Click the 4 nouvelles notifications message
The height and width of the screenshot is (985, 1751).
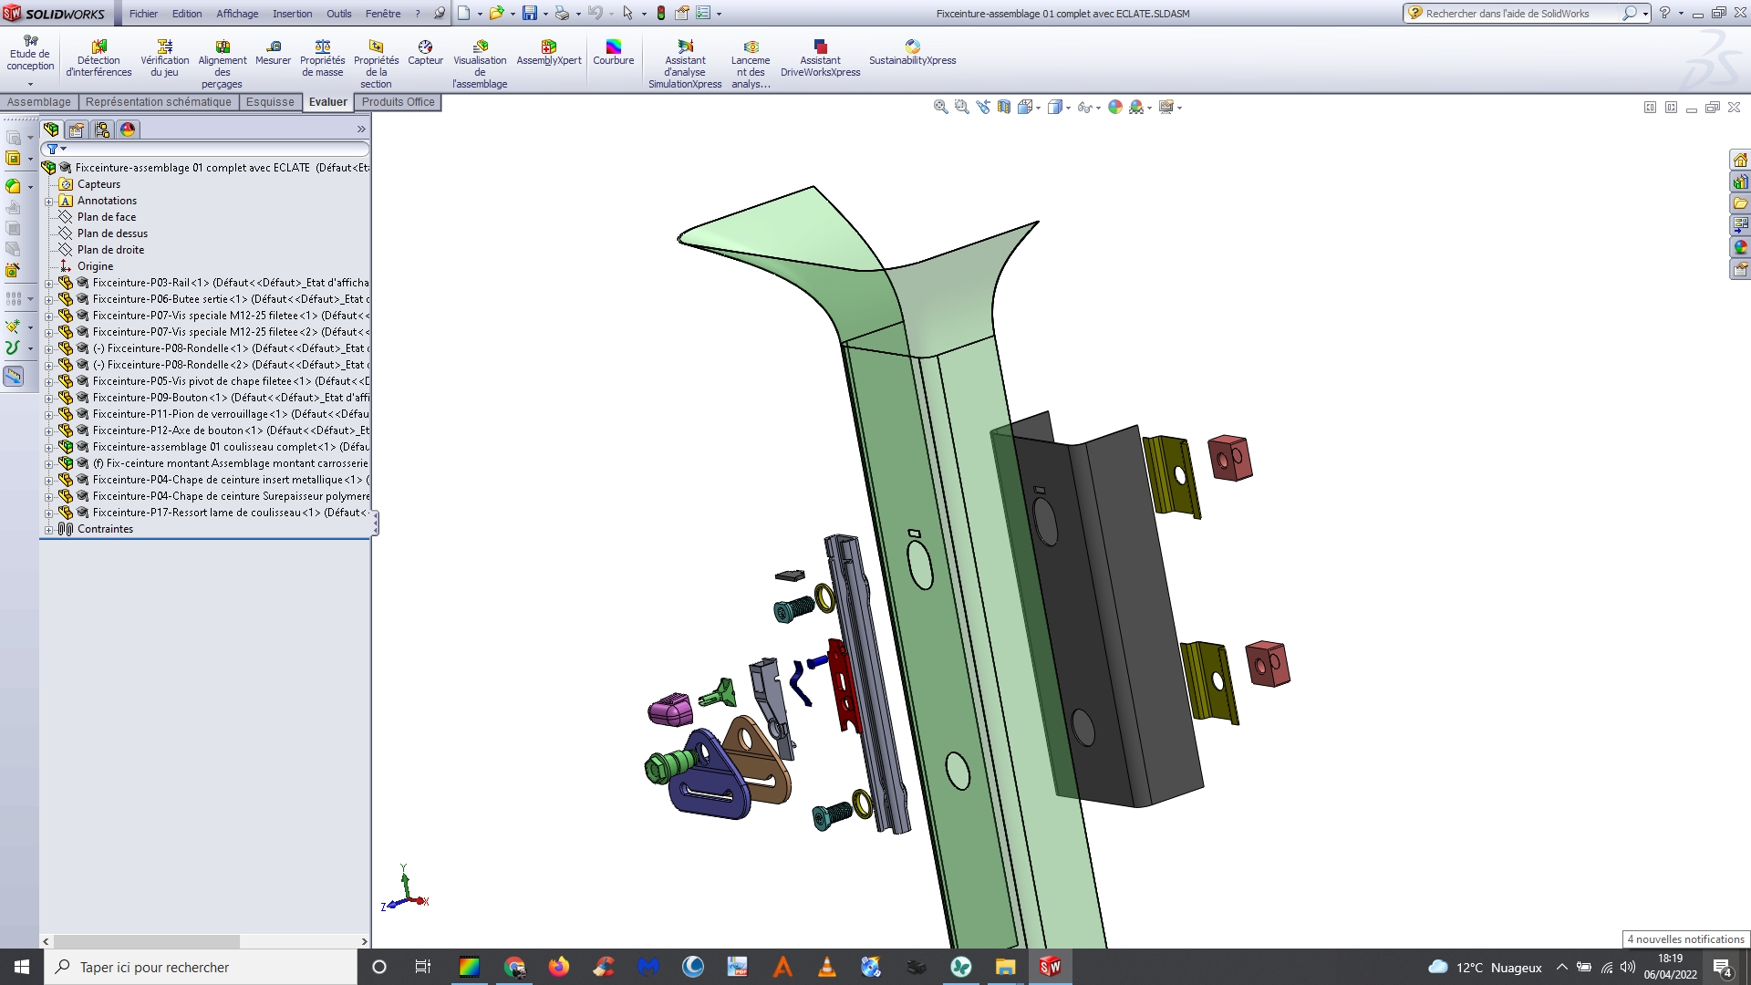pyautogui.click(x=1685, y=939)
